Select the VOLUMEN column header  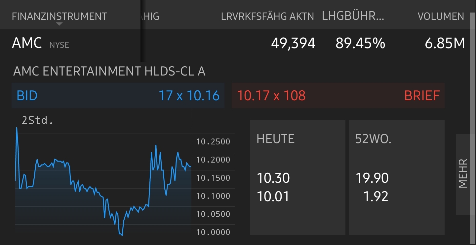point(441,16)
